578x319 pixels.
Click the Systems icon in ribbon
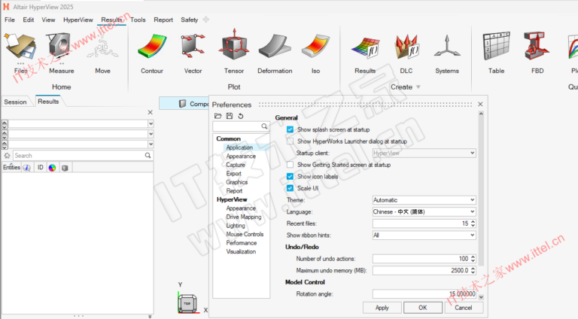(446, 50)
